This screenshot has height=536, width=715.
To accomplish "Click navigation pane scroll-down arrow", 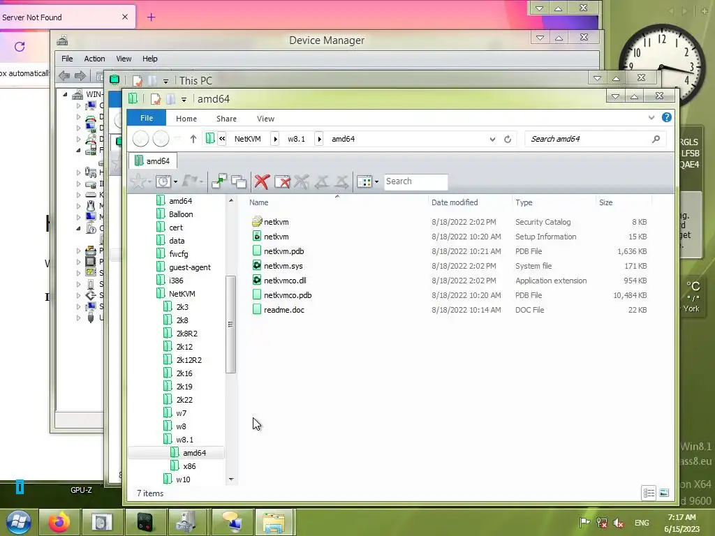I will [x=230, y=479].
